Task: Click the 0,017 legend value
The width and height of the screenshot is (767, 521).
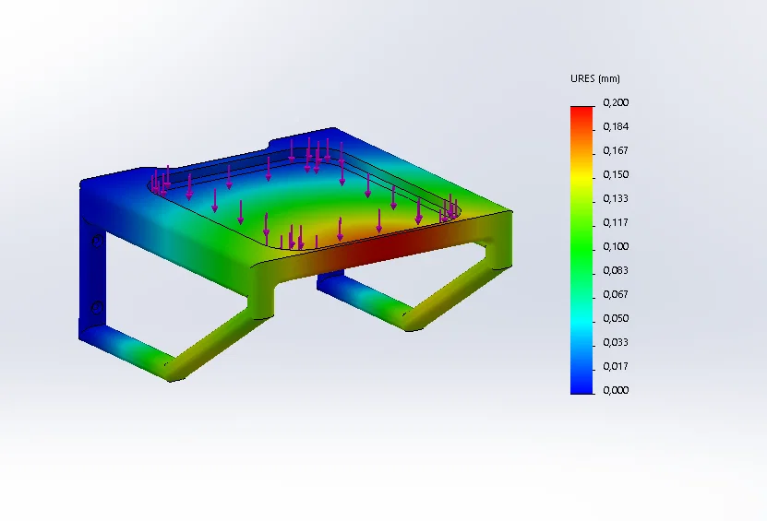Action: point(616,366)
